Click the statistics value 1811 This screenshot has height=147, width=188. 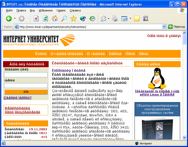pos(43,133)
